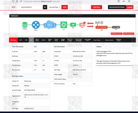Click serial number FHTT05DC50C8
The image size is (138, 113).
coord(30,90)
